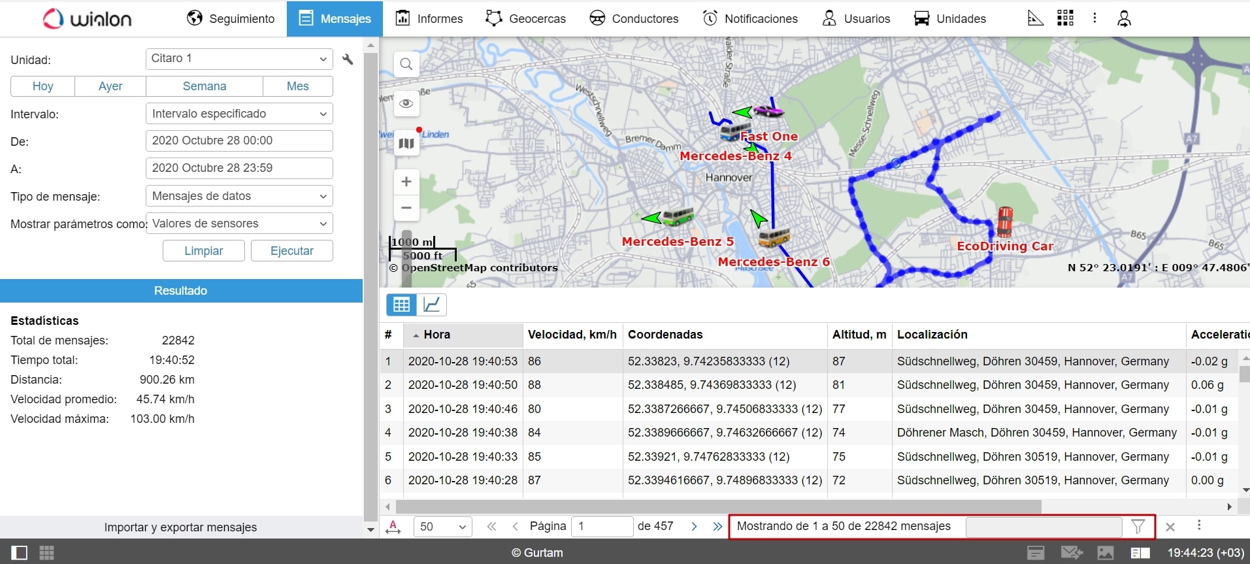Open the Informes tab
This screenshot has height=564, width=1250.
point(429,18)
